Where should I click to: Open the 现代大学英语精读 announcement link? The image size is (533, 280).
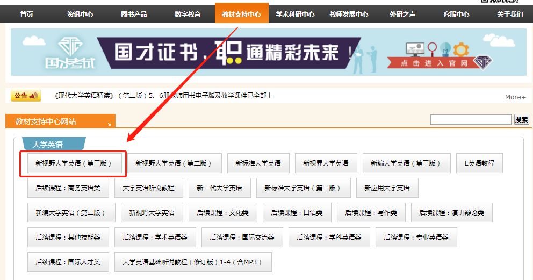pos(163,96)
